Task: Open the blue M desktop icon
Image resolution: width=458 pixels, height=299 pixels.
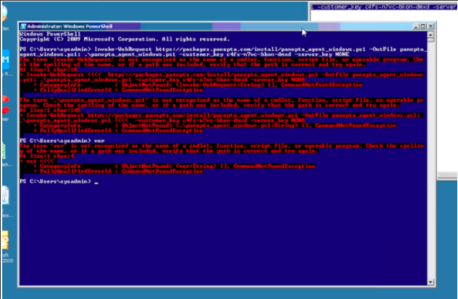Action: (x=6, y=60)
